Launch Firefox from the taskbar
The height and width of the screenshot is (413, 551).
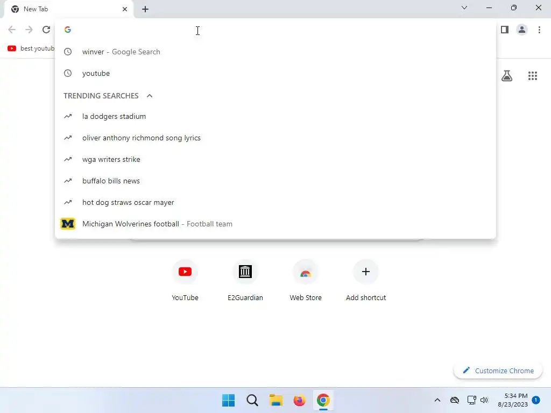299,400
